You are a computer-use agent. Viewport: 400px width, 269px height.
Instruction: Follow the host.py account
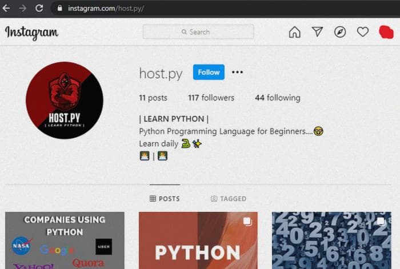pyautogui.click(x=209, y=72)
